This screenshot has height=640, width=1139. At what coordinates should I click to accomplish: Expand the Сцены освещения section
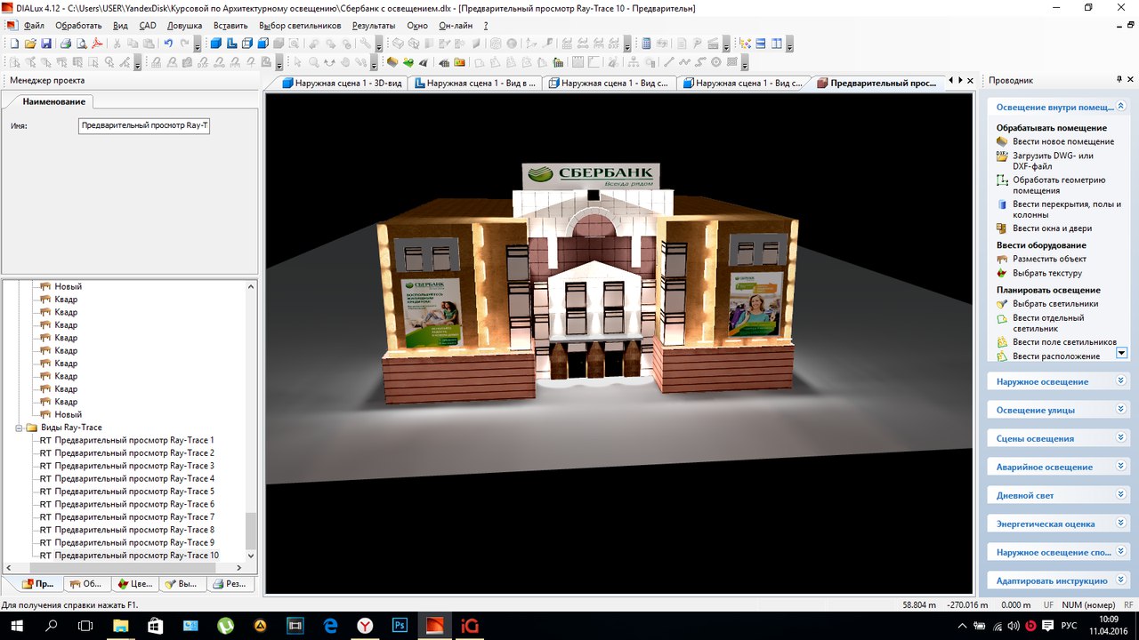point(1058,438)
